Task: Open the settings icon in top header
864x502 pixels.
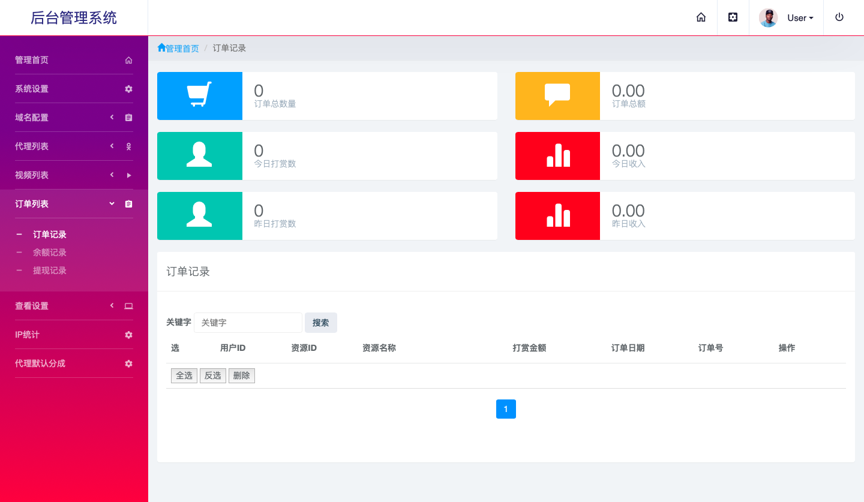Action: (733, 17)
